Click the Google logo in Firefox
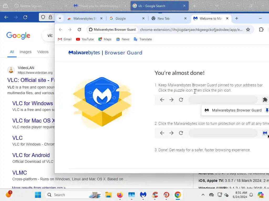This screenshot has height=201, width=269. 18,36
